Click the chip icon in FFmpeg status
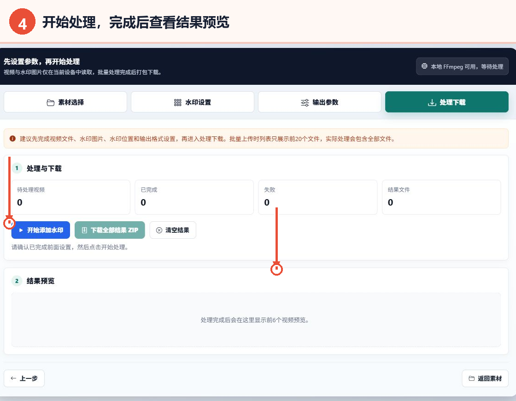This screenshot has height=401, width=516. 424,66
